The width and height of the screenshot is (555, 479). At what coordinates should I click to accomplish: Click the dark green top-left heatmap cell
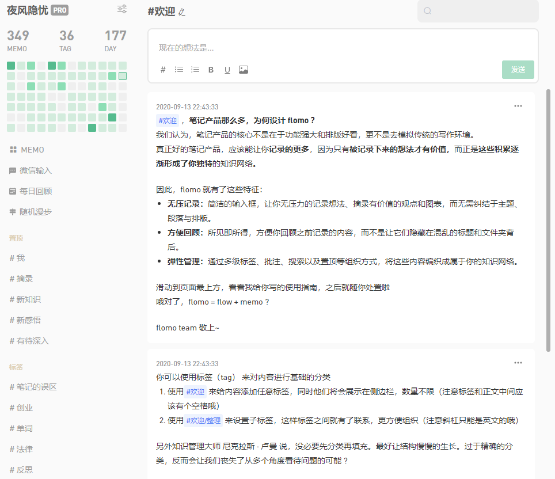coord(11,66)
